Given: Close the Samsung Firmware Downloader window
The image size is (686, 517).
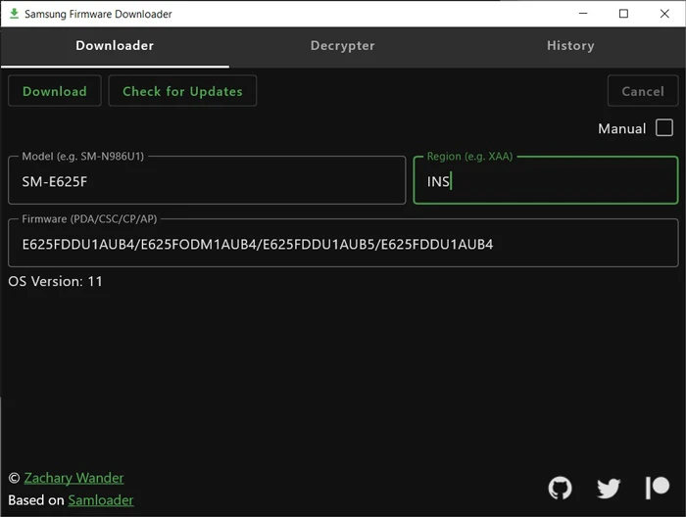Looking at the screenshot, I should coord(664,14).
